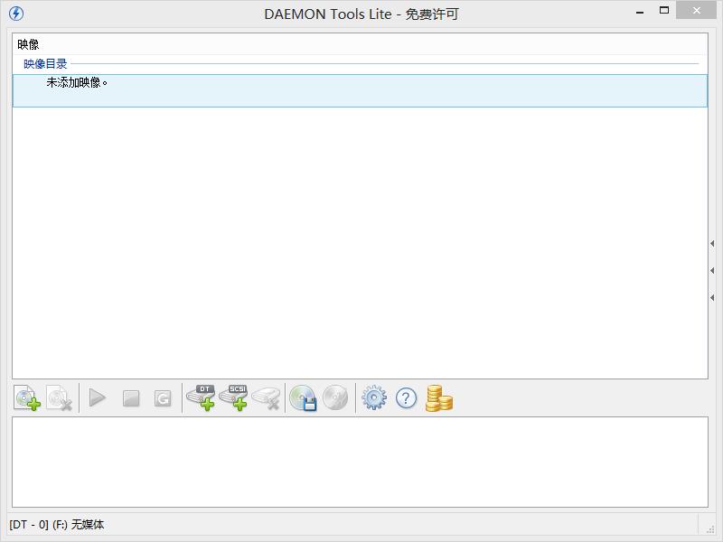This screenshot has width=723, height=542.
Task: Maximize the DAEMON Tools window
Action: click(664, 10)
